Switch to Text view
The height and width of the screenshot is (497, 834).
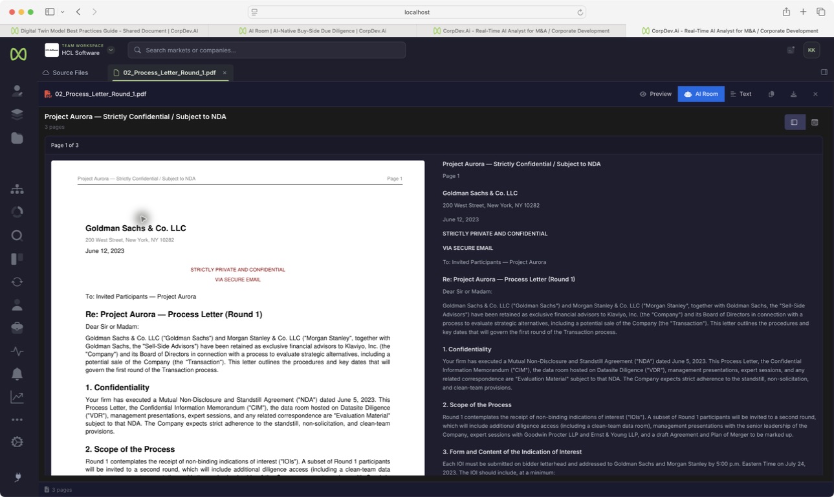(x=741, y=94)
